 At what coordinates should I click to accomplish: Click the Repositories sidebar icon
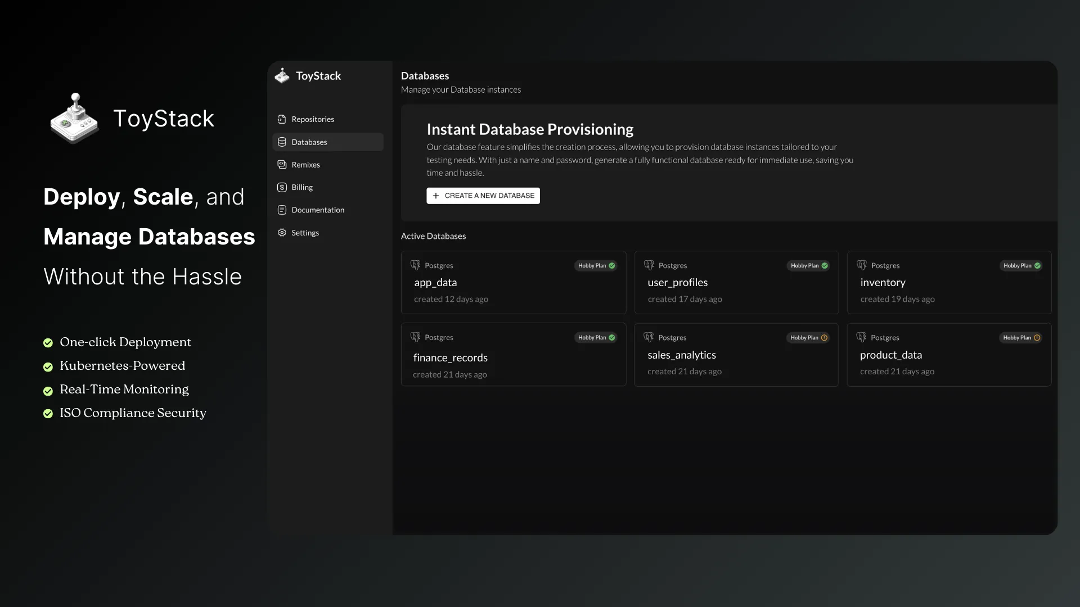point(282,119)
